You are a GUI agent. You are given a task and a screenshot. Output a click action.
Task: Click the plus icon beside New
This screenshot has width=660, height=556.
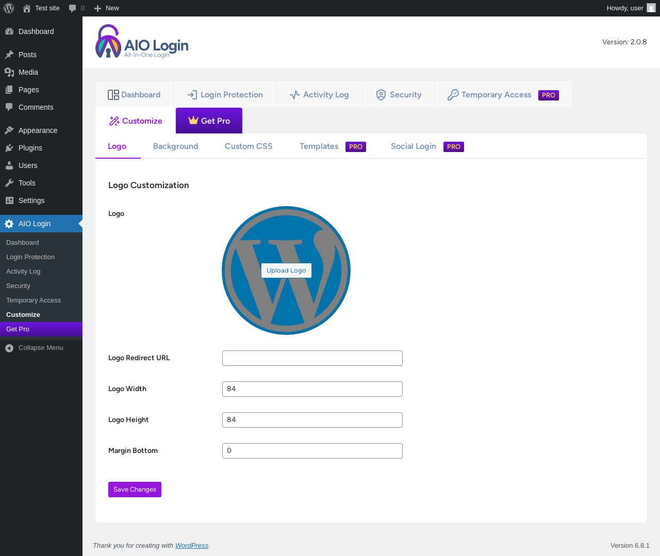point(97,8)
